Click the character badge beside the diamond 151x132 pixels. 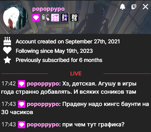[46, 18]
